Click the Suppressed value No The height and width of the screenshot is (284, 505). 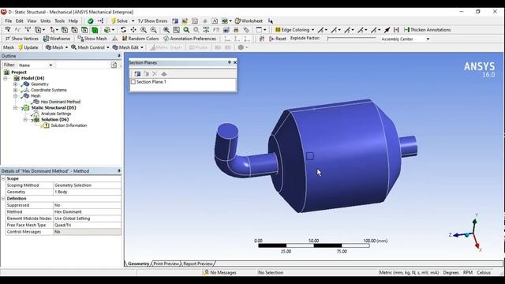point(87,205)
